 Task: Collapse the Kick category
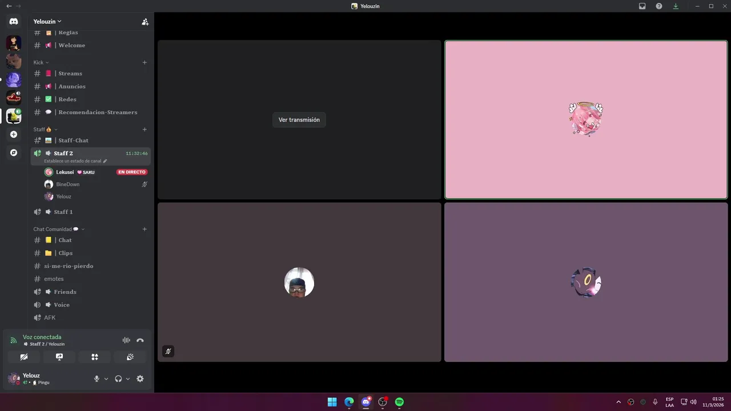pos(41,63)
